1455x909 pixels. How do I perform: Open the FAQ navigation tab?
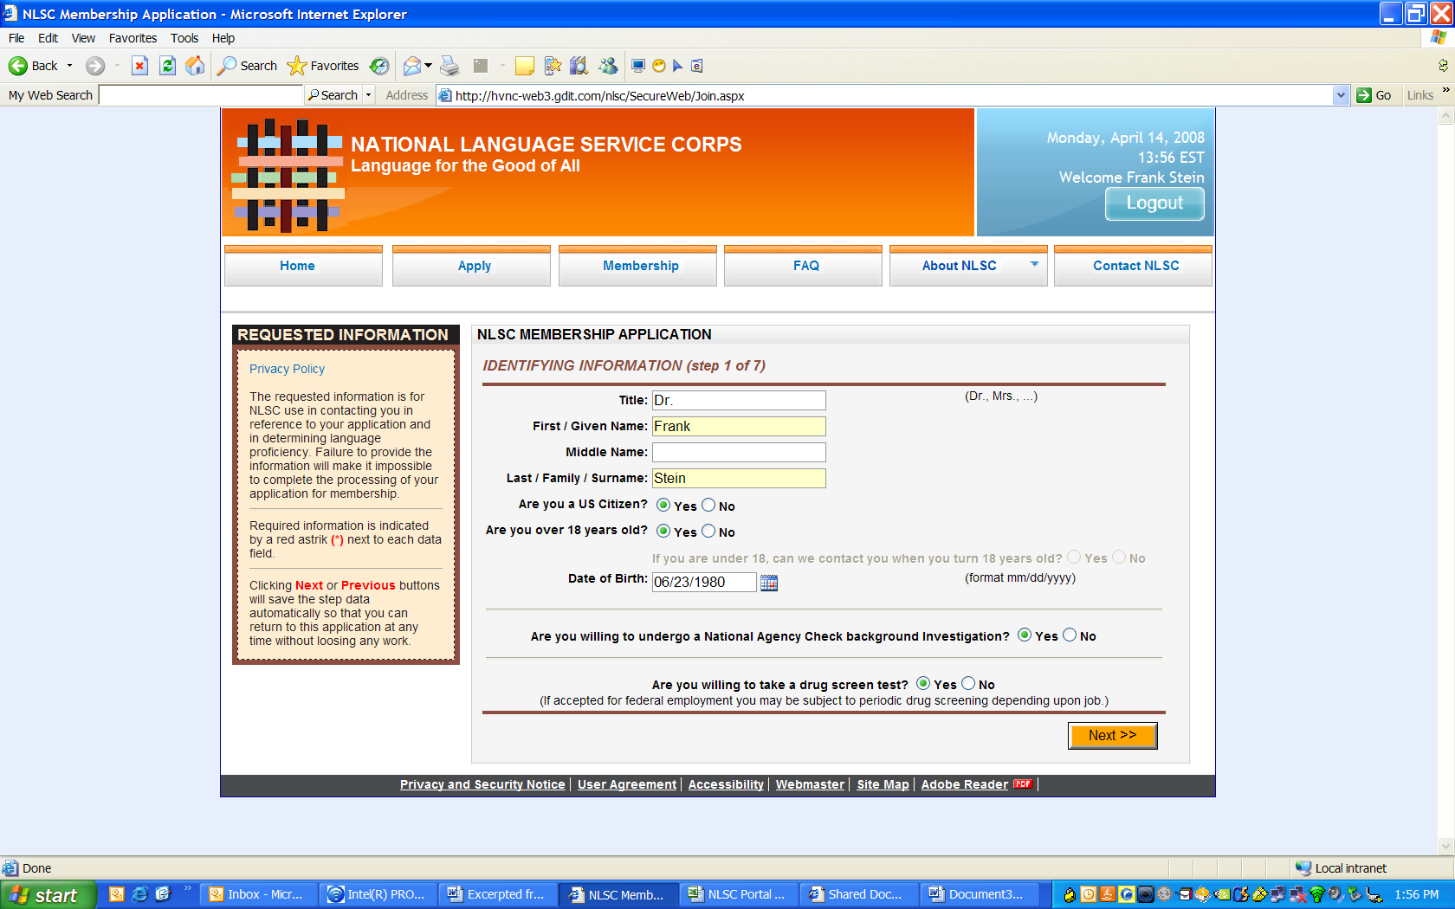click(803, 266)
